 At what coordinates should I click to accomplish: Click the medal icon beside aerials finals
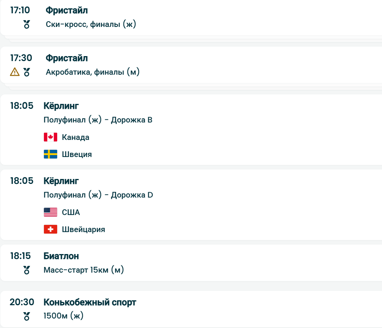[x=27, y=72]
